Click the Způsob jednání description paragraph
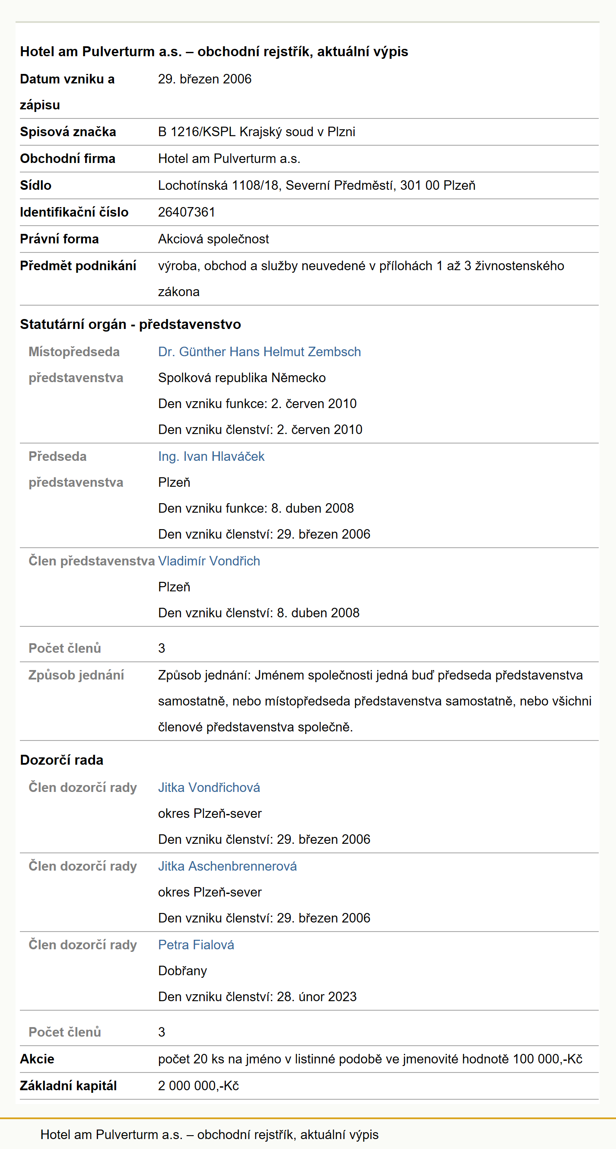 (x=375, y=701)
